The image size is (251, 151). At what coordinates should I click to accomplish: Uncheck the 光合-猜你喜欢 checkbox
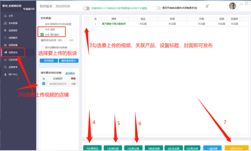[x=42, y=34]
